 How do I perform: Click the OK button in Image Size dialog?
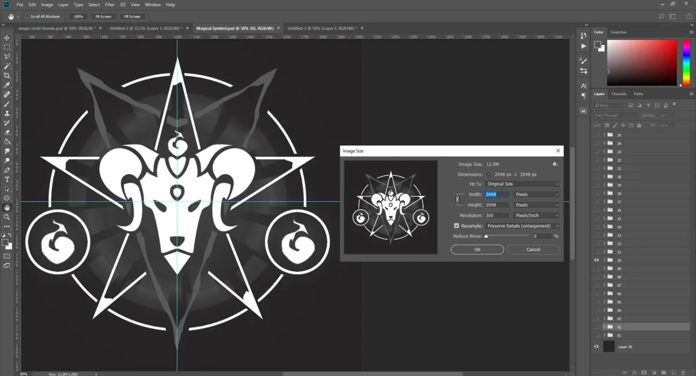tap(477, 250)
